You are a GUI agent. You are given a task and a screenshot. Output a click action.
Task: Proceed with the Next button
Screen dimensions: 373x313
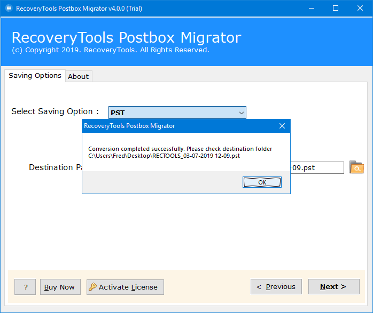[334, 287]
